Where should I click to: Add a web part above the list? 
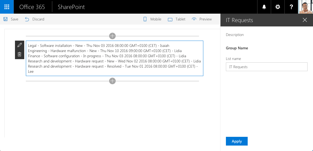pyautogui.click(x=112, y=36)
